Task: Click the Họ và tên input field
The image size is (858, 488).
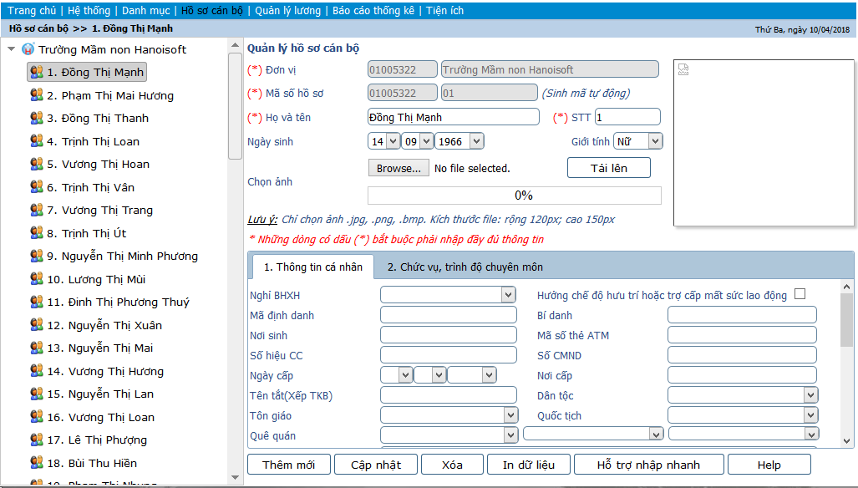Action: (454, 117)
